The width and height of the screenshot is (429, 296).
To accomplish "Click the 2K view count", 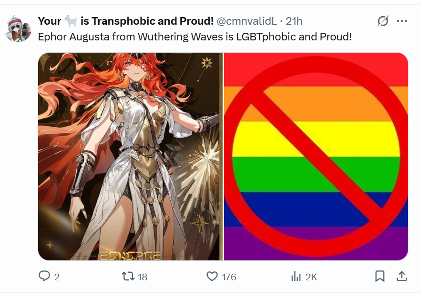I will click(311, 277).
